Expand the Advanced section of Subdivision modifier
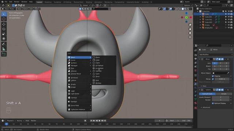 205,107
